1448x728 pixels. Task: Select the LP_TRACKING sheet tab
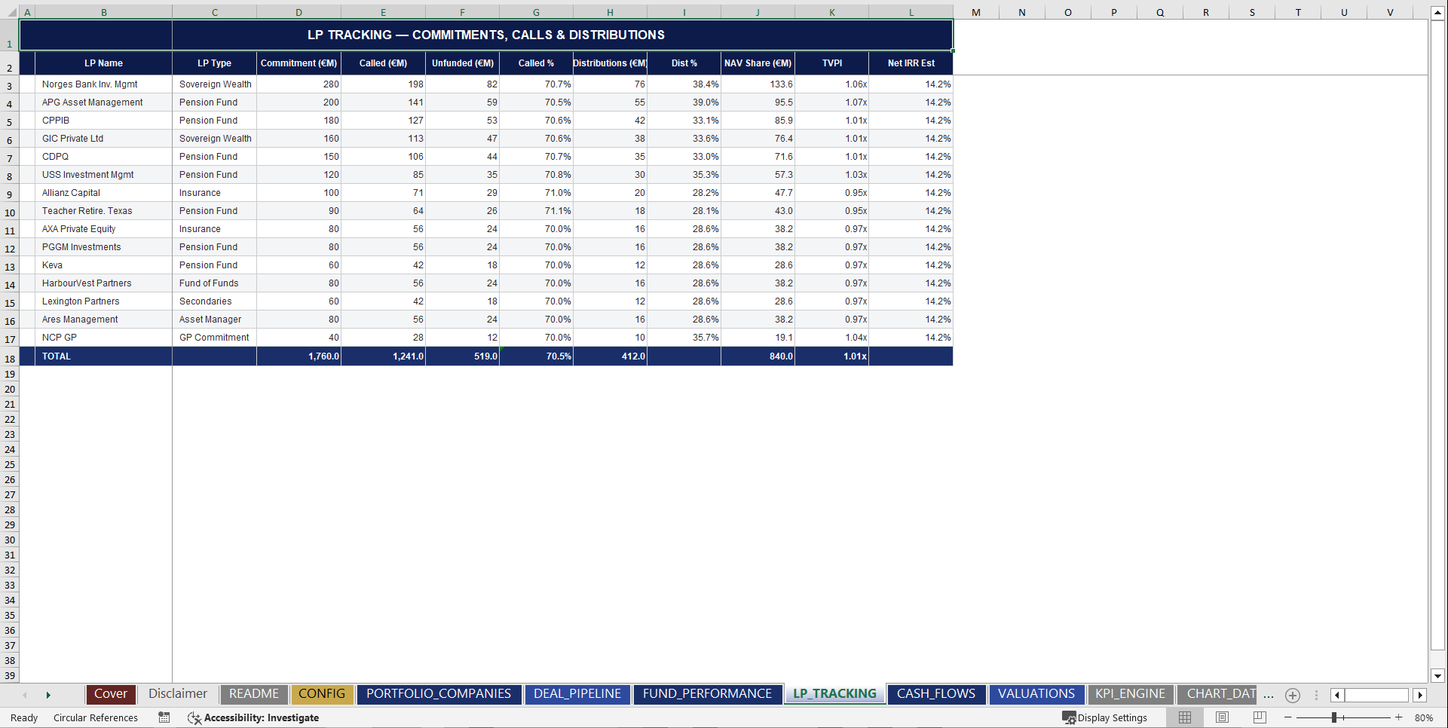(x=834, y=694)
